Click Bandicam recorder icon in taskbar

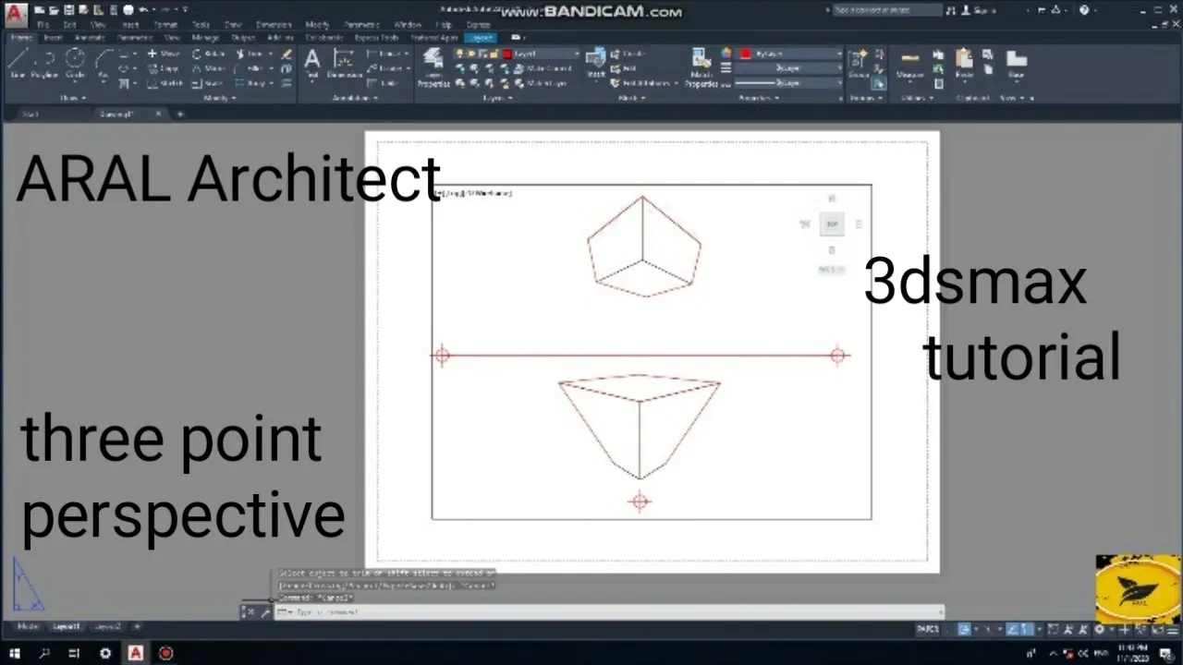point(165,653)
